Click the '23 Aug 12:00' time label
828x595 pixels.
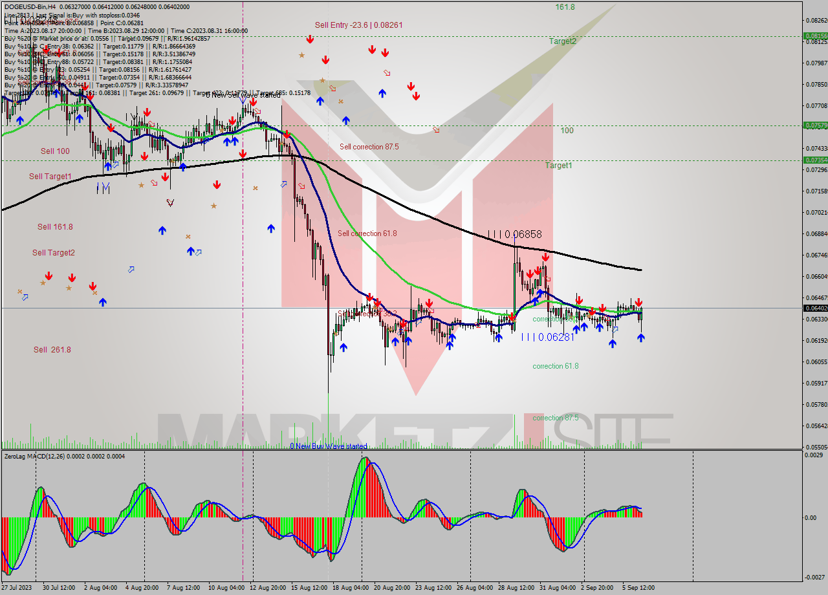point(433,588)
